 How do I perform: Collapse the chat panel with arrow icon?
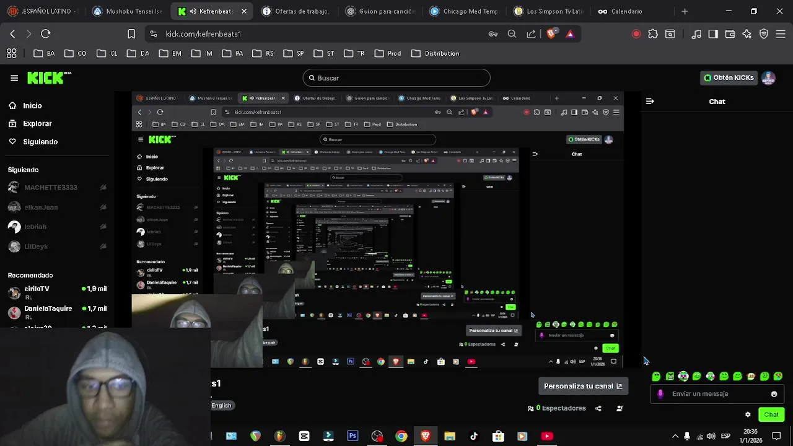click(650, 101)
